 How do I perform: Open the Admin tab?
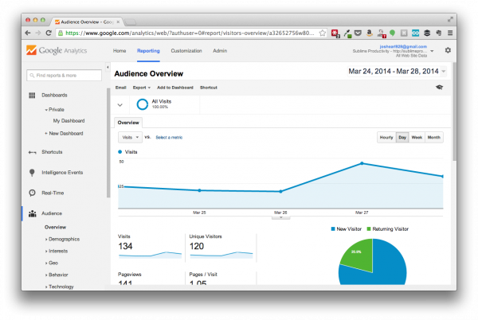coord(220,51)
